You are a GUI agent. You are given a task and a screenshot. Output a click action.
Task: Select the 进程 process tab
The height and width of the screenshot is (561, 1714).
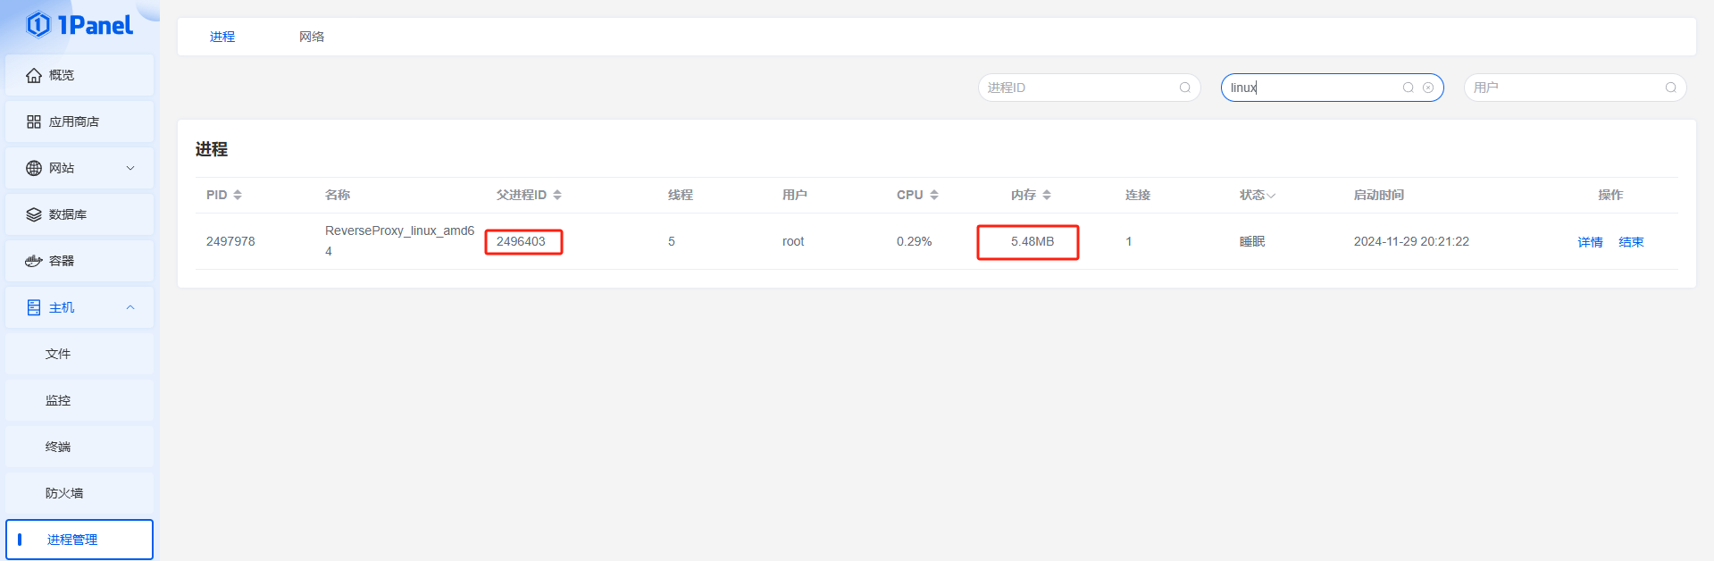point(222,37)
